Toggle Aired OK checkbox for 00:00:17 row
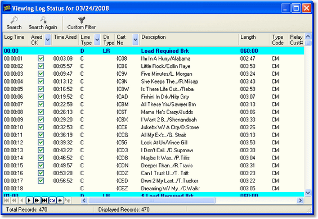Image resolution: width=318 pixels, height=219 pixels. pyautogui.click(x=41, y=181)
